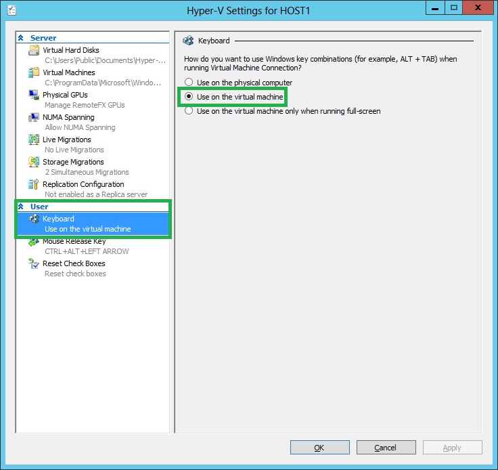498x470 pixels.
Task: Close the Hyper-V Settings window
Action: click(x=478, y=7)
